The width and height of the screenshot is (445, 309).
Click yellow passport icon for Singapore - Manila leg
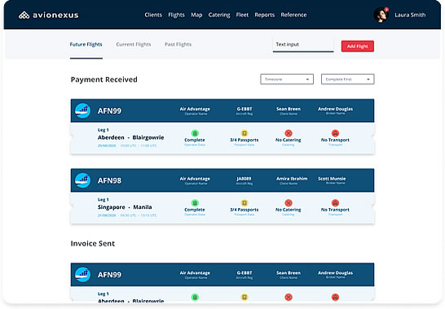pyautogui.click(x=245, y=202)
